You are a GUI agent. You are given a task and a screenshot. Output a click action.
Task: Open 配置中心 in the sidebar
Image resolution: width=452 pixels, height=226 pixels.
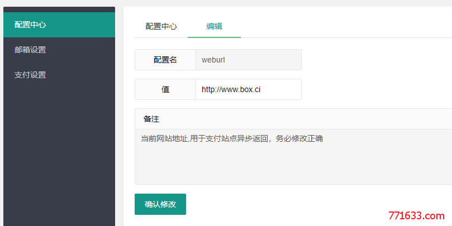(59, 25)
